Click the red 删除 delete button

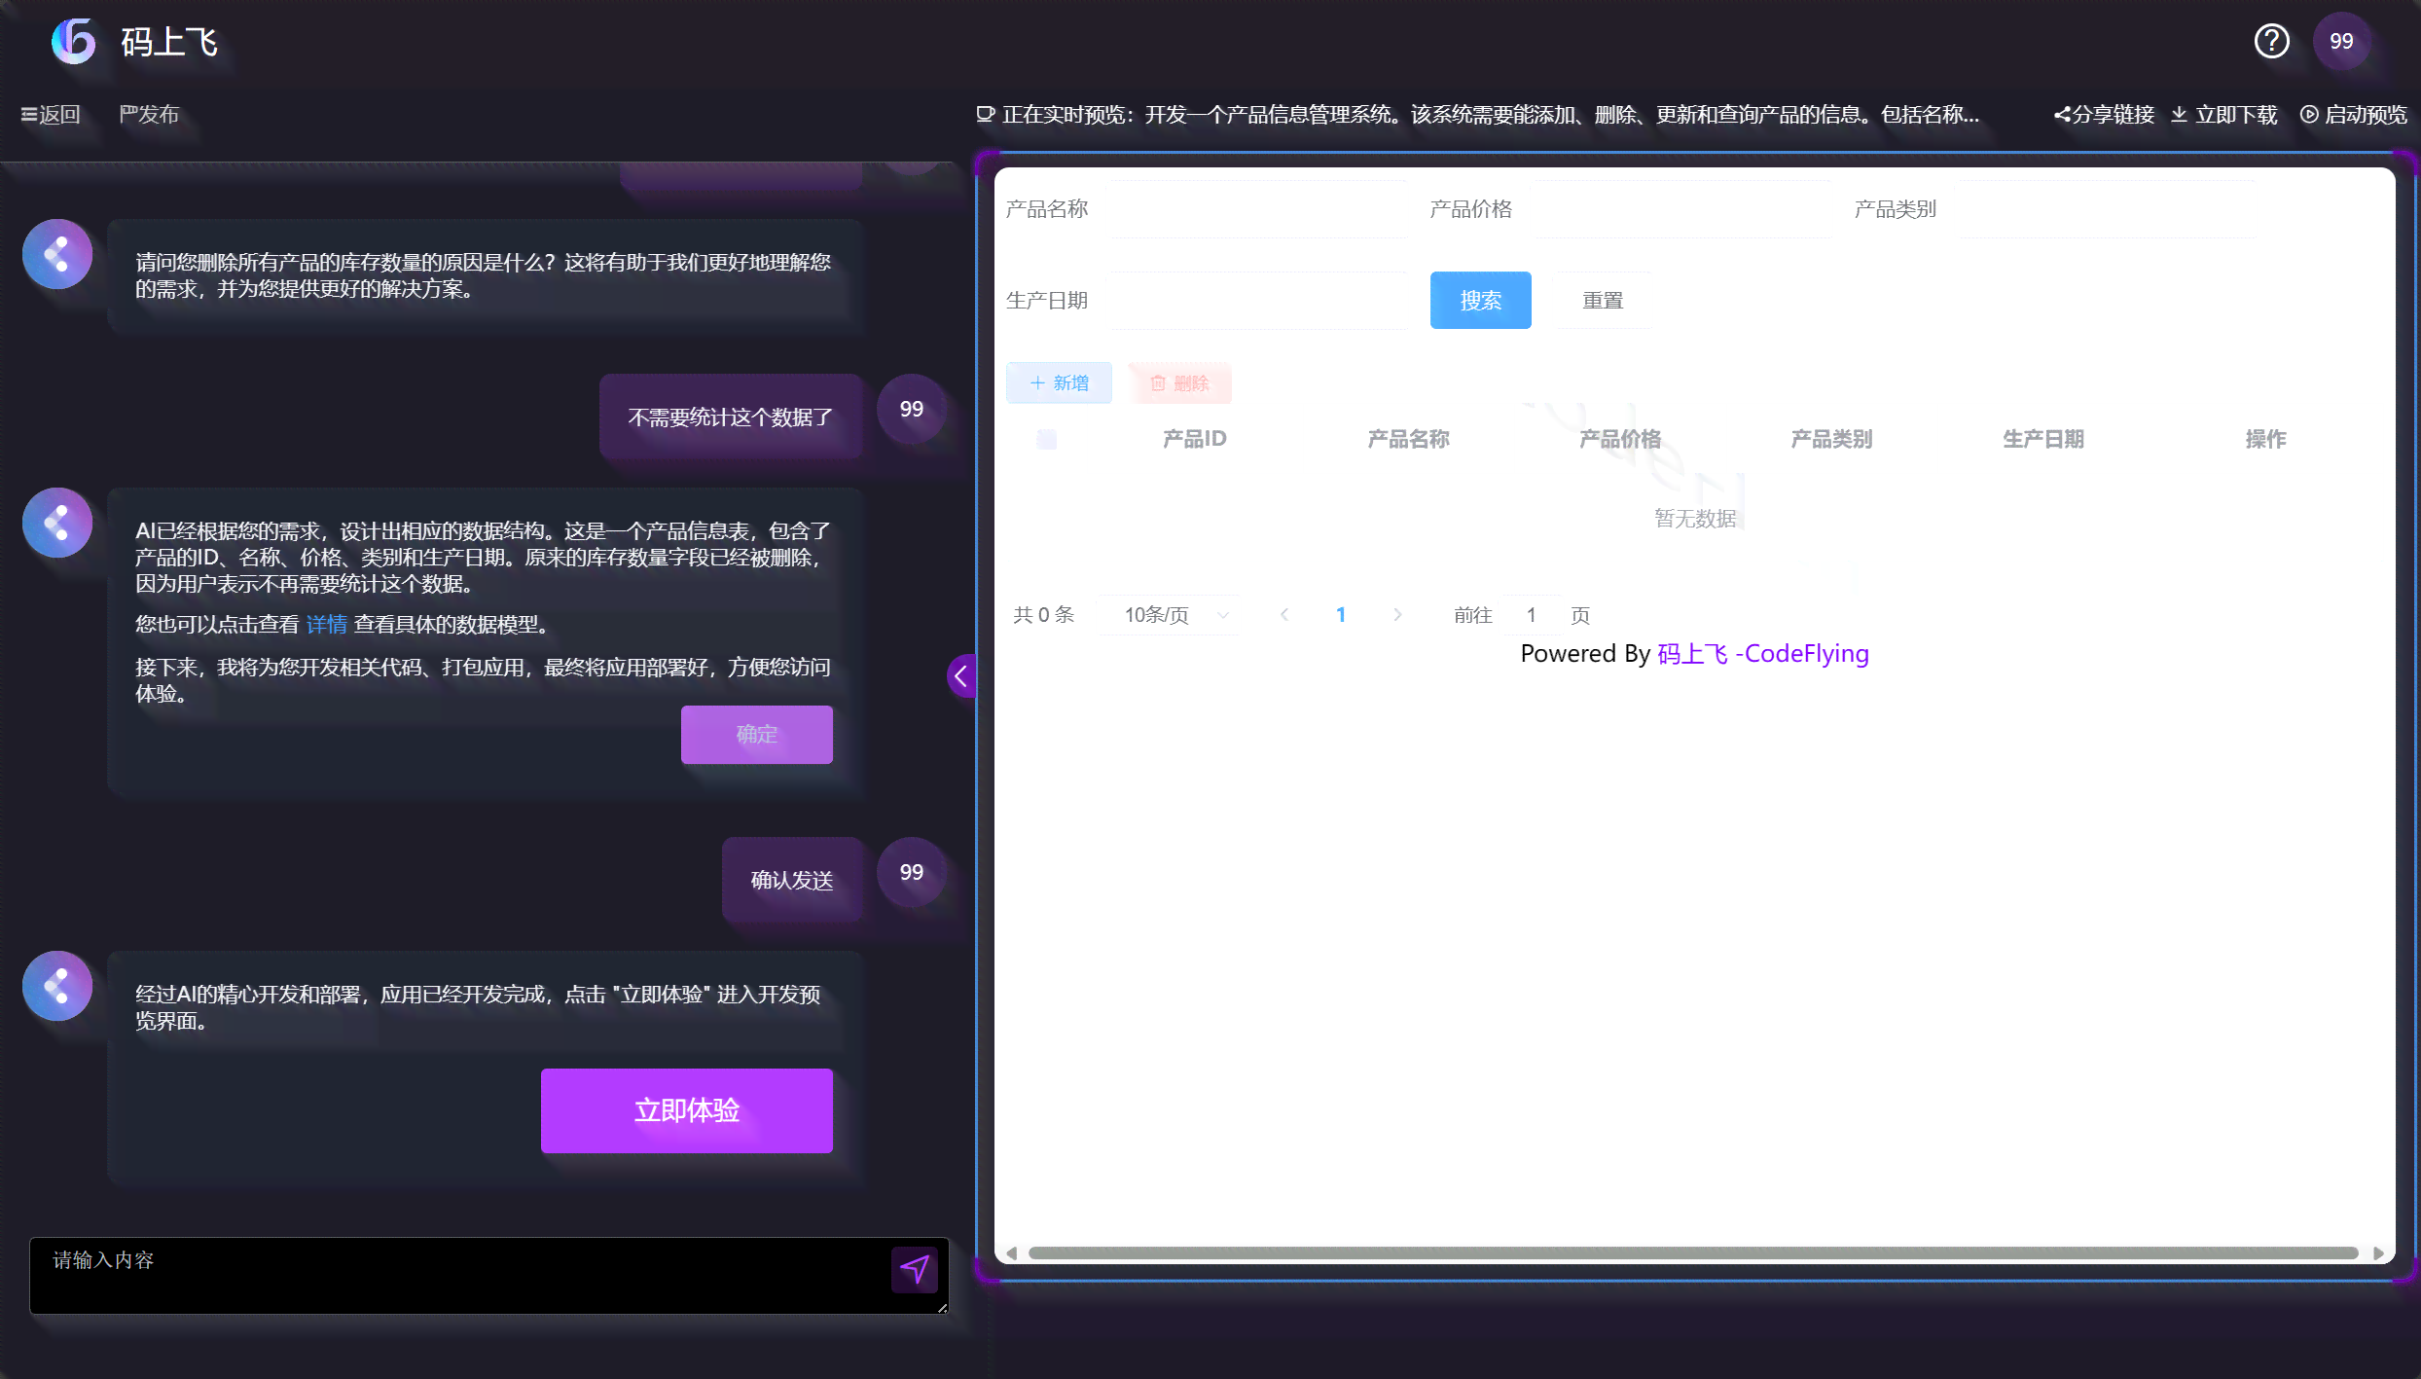click(x=1179, y=382)
